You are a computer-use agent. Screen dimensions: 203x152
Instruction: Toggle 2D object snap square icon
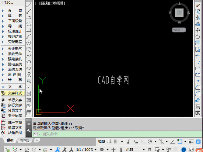pyautogui.click(x=180, y=141)
